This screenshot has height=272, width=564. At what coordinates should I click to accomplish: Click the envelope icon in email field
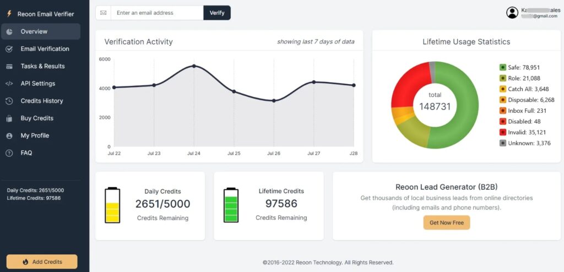tap(103, 13)
